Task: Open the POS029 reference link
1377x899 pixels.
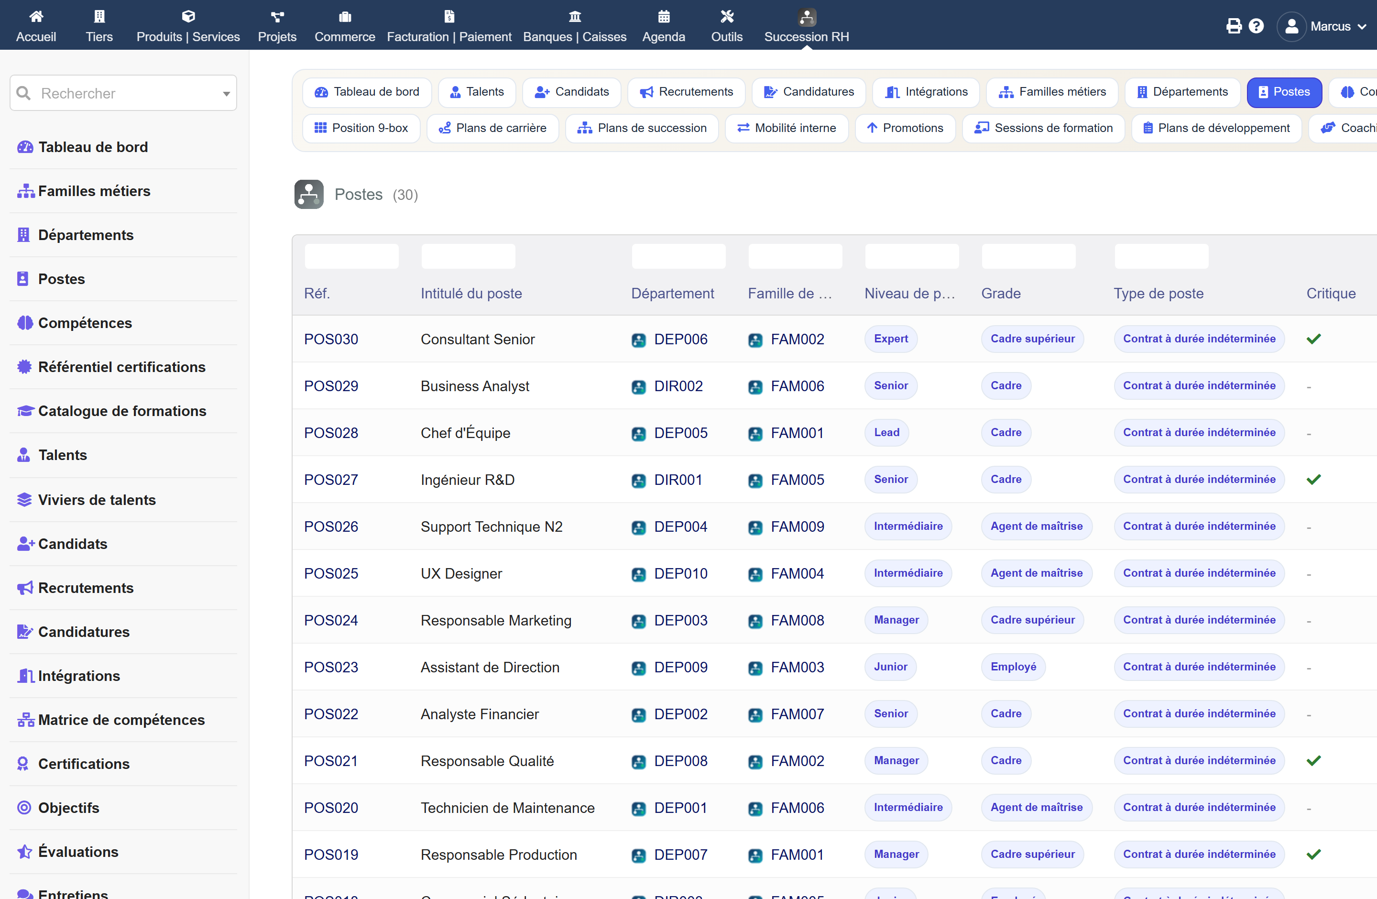Action: [331, 386]
